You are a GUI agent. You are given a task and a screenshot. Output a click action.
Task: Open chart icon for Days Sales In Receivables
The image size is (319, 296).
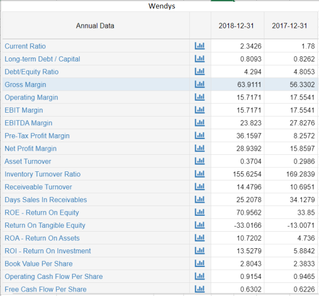pyautogui.click(x=199, y=200)
